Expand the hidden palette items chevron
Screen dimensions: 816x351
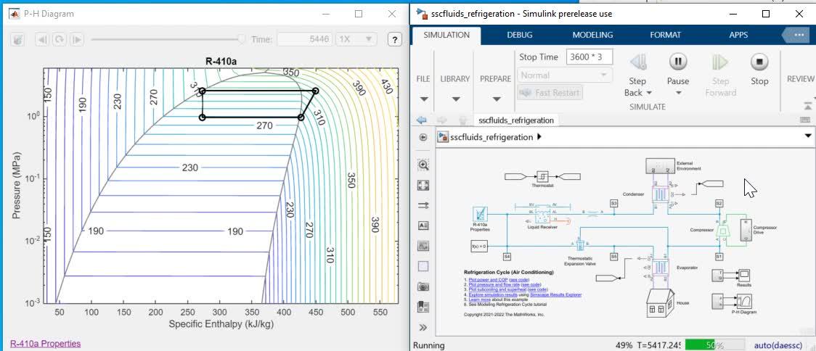(423, 327)
